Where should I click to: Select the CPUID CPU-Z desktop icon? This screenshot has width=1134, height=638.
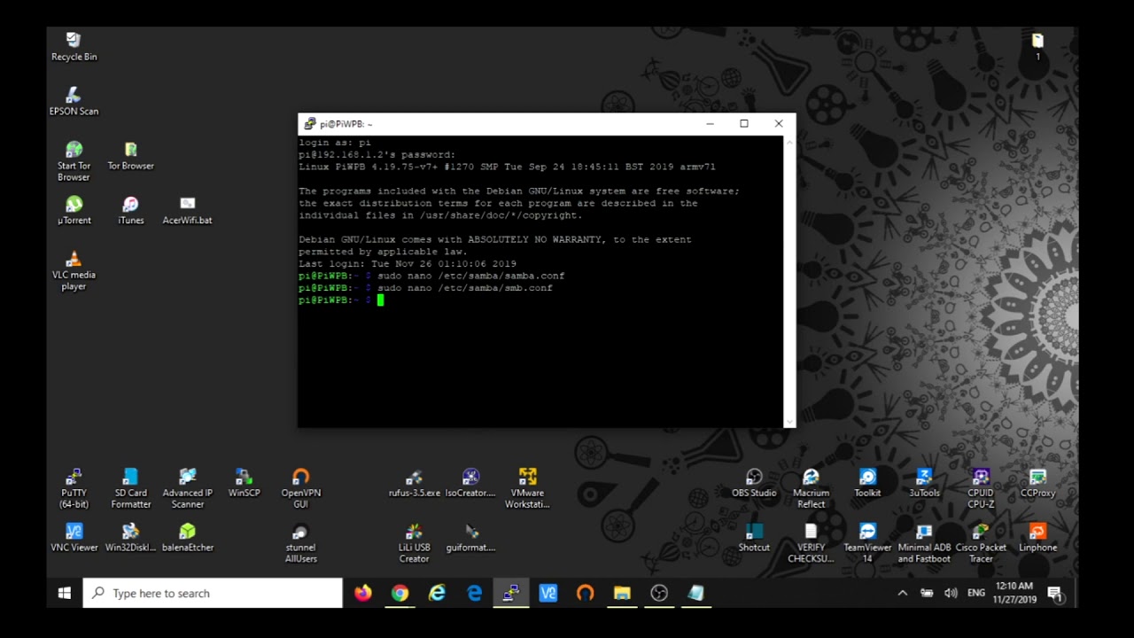point(981,488)
